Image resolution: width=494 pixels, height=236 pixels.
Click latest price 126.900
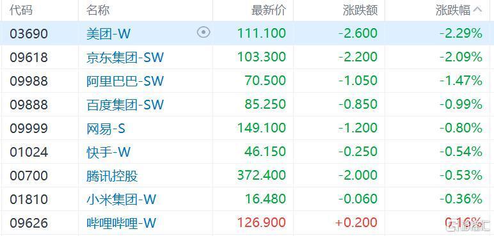(262, 223)
